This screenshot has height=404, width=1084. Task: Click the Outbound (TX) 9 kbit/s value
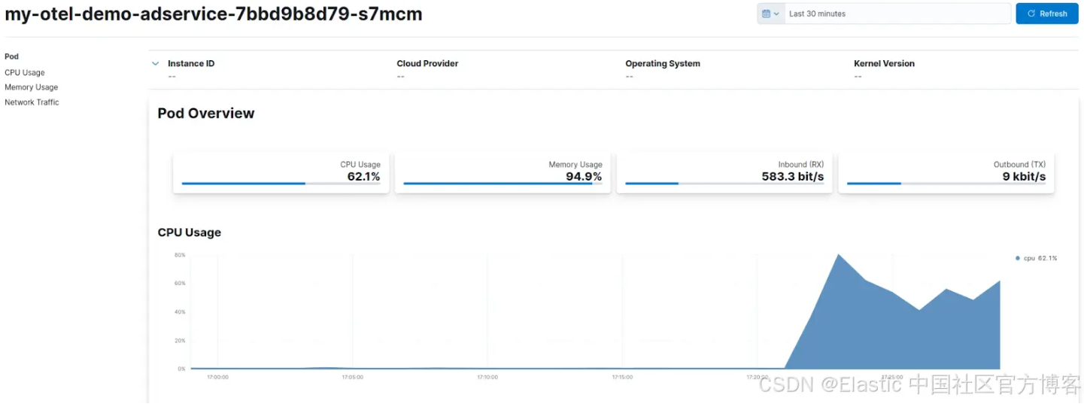click(x=1024, y=177)
